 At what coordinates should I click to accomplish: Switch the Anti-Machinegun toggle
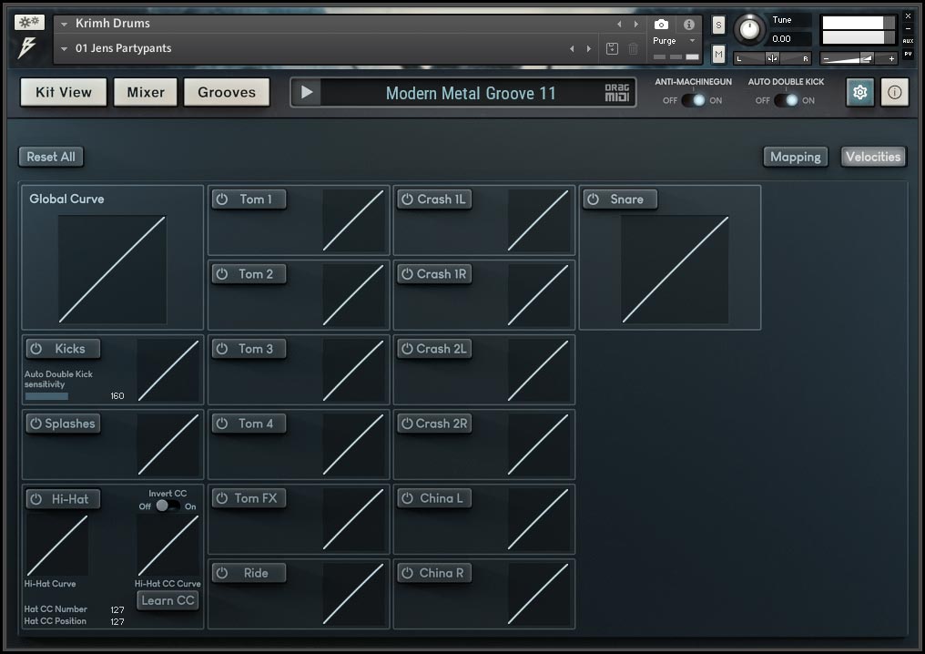coord(693,100)
